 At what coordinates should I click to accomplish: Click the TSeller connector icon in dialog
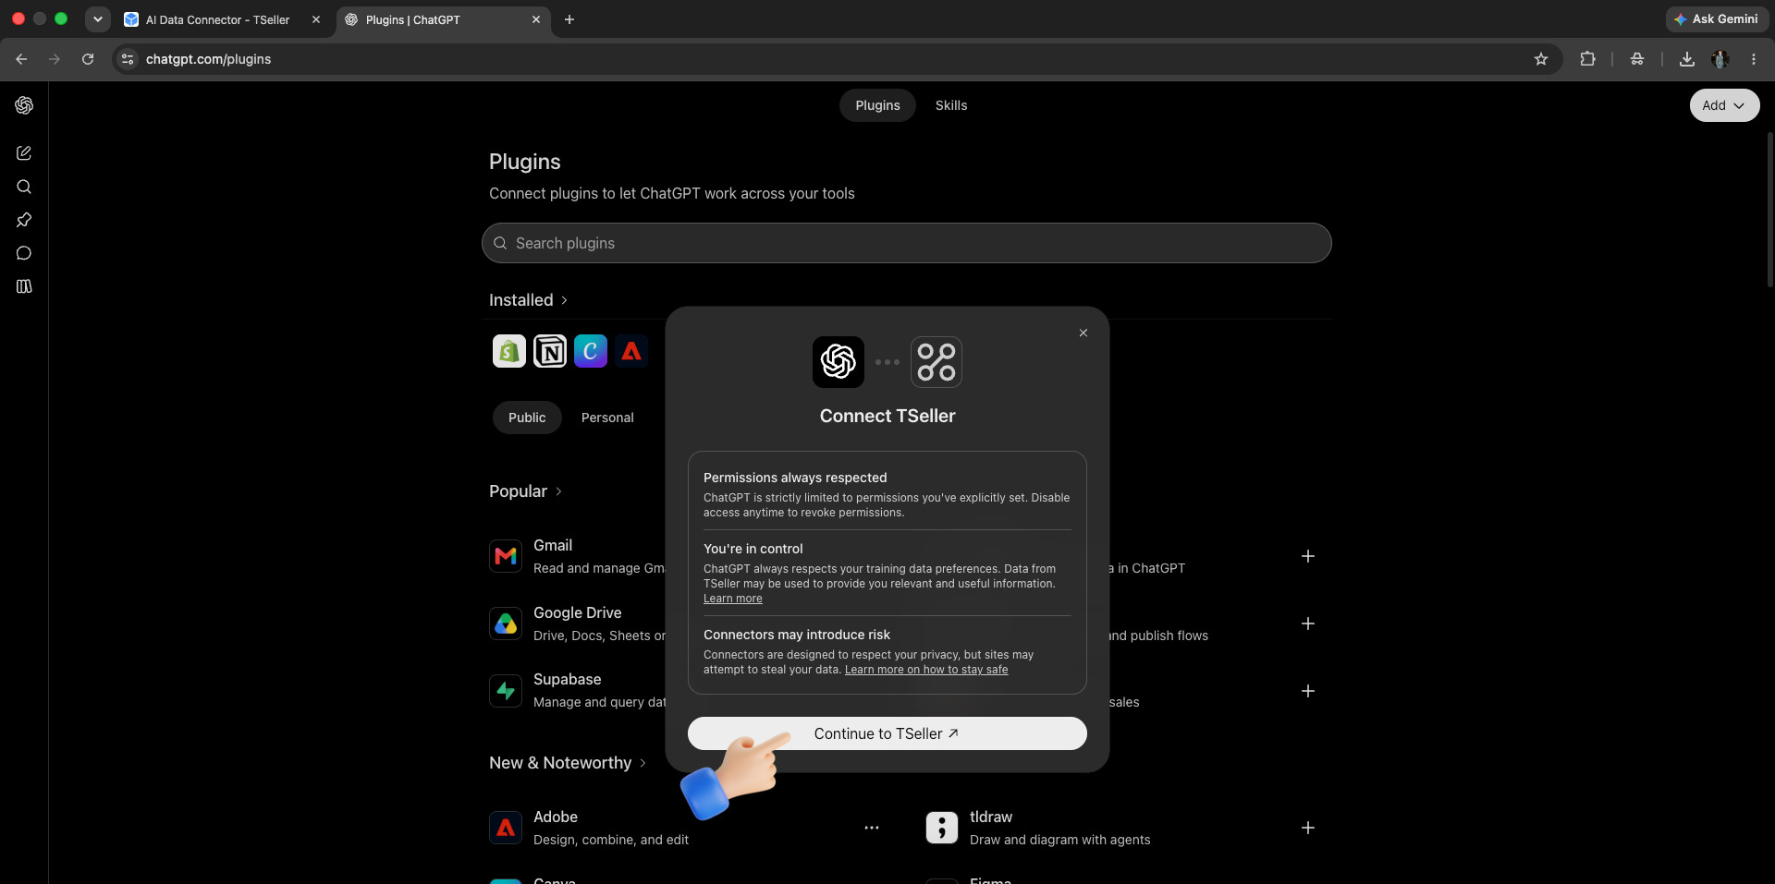(x=936, y=362)
